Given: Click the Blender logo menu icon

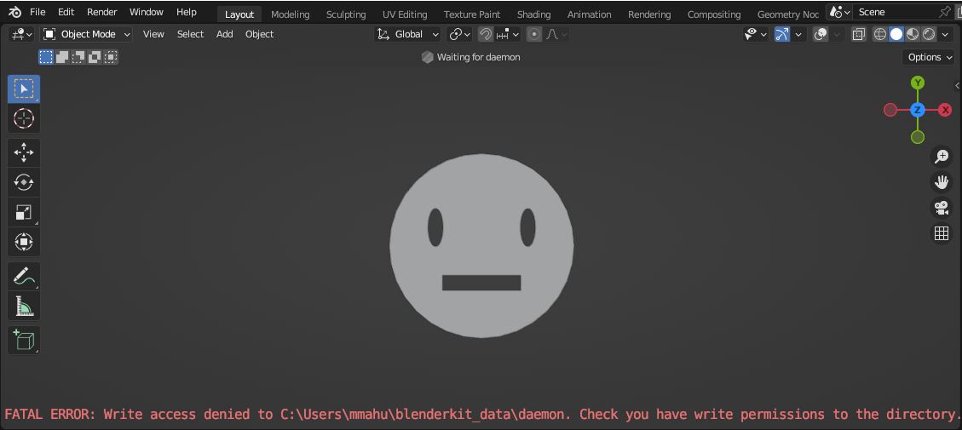Looking at the screenshot, I should click(x=14, y=12).
